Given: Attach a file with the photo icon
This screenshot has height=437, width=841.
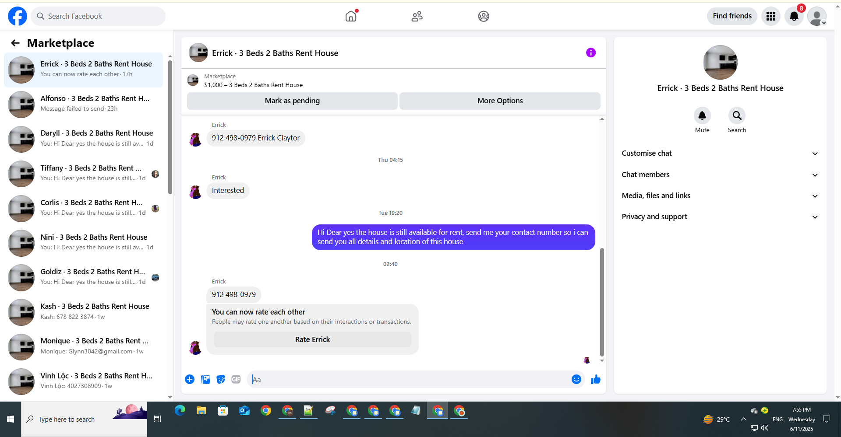Looking at the screenshot, I should 205,379.
